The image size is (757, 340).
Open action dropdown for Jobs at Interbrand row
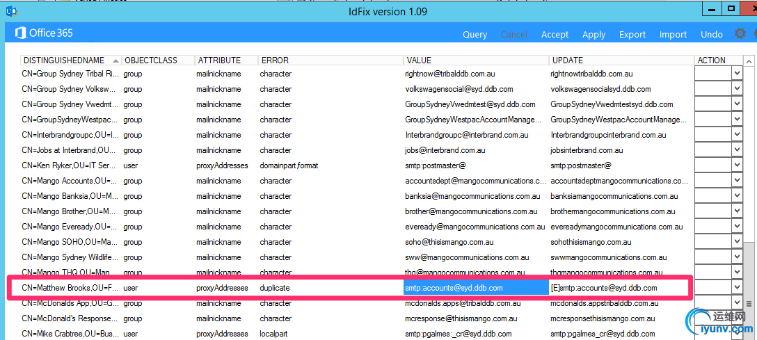737,150
